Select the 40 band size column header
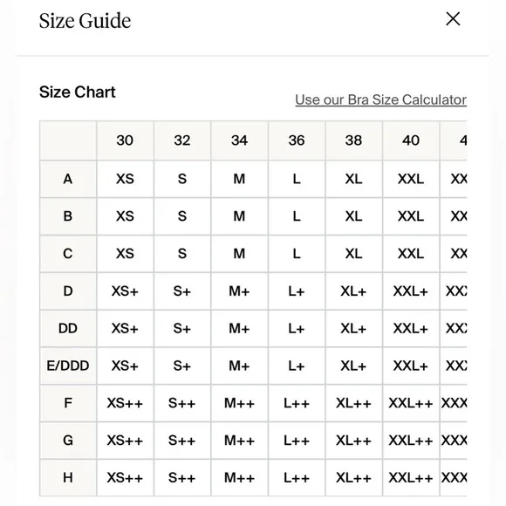The height and width of the screenshot is (506, 506). point(411,140)
